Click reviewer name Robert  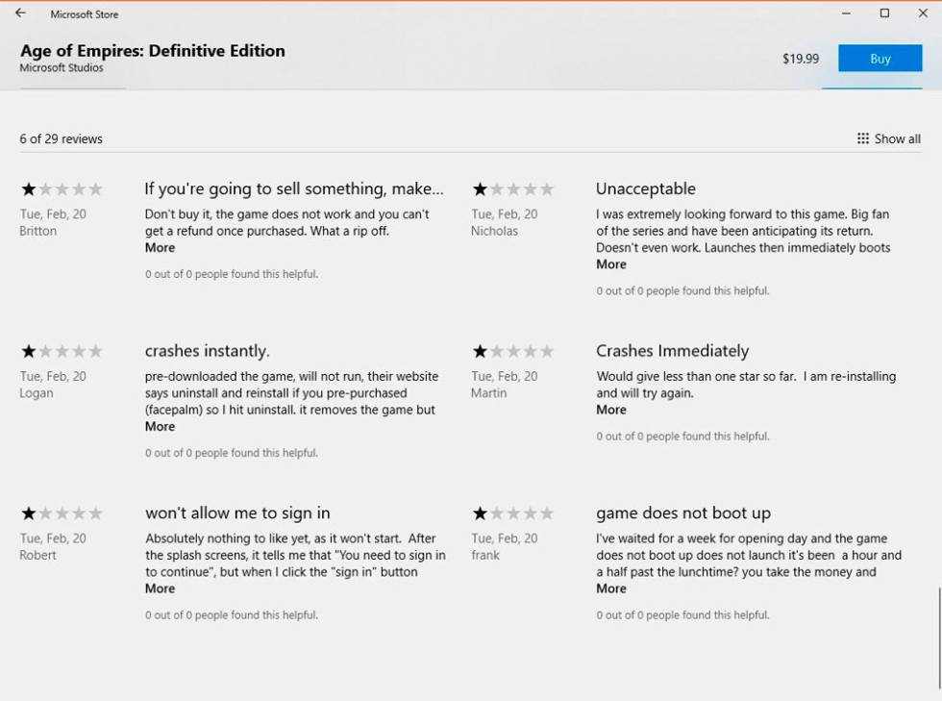(37, 555)
